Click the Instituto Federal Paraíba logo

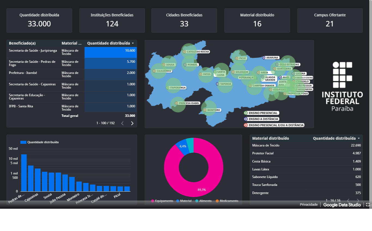point(342,86)
